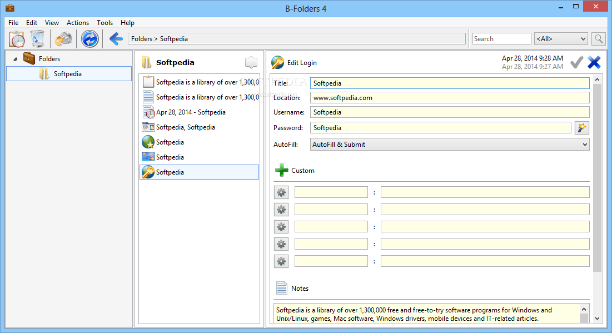Click the Notes document icon
Image resolution: width=612 pixels, height=333 pixels.
click(281, 288)
